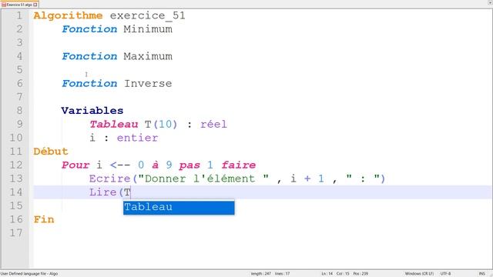Choose Tableau from the autocomplete popup
Viewport: 493px width, 277px height.
pos(179,207)
